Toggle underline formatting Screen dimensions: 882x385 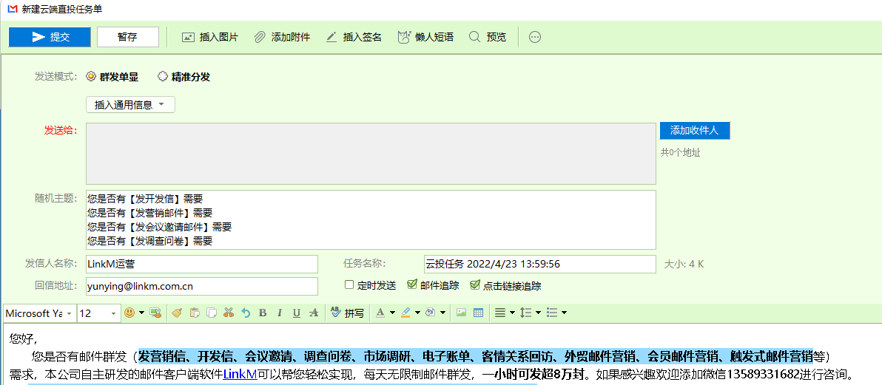pos(297,313)
